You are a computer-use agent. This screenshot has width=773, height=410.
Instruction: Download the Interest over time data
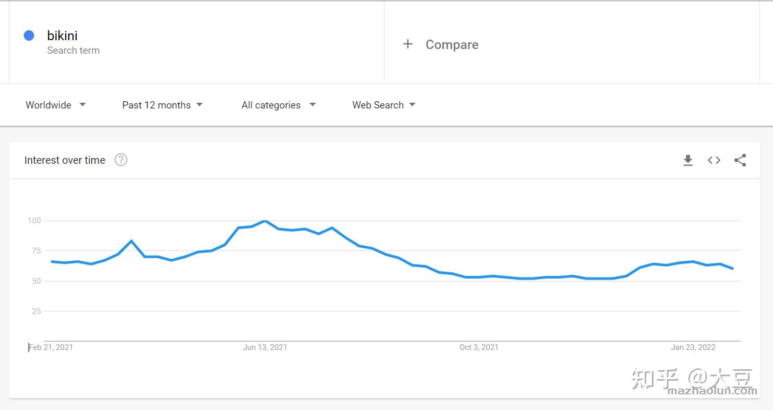(x=688, y=160)
